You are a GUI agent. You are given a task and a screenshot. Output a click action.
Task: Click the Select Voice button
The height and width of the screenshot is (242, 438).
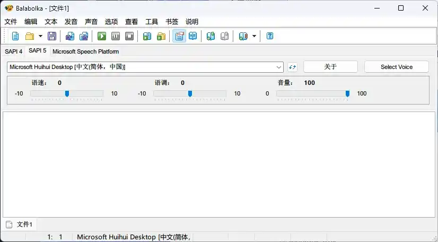(x=397, y=67)
